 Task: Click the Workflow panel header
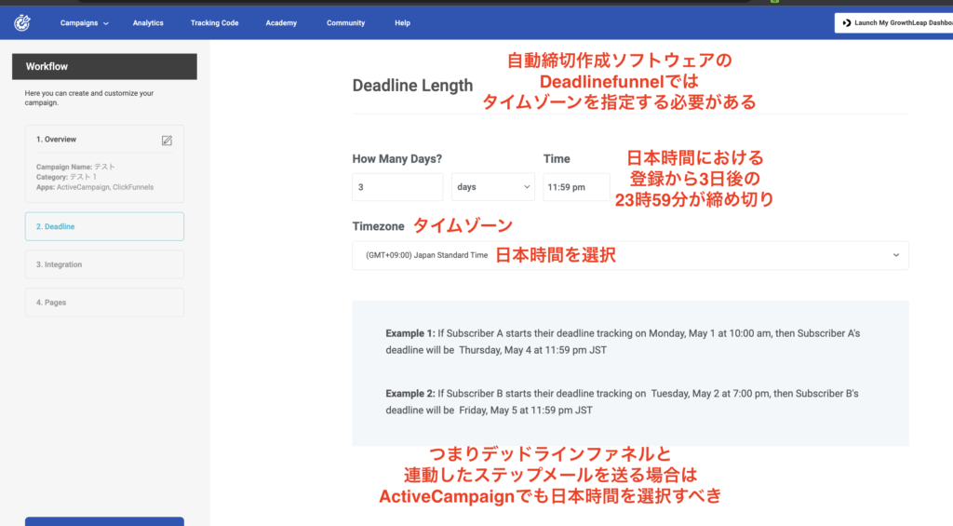[104, 66]
